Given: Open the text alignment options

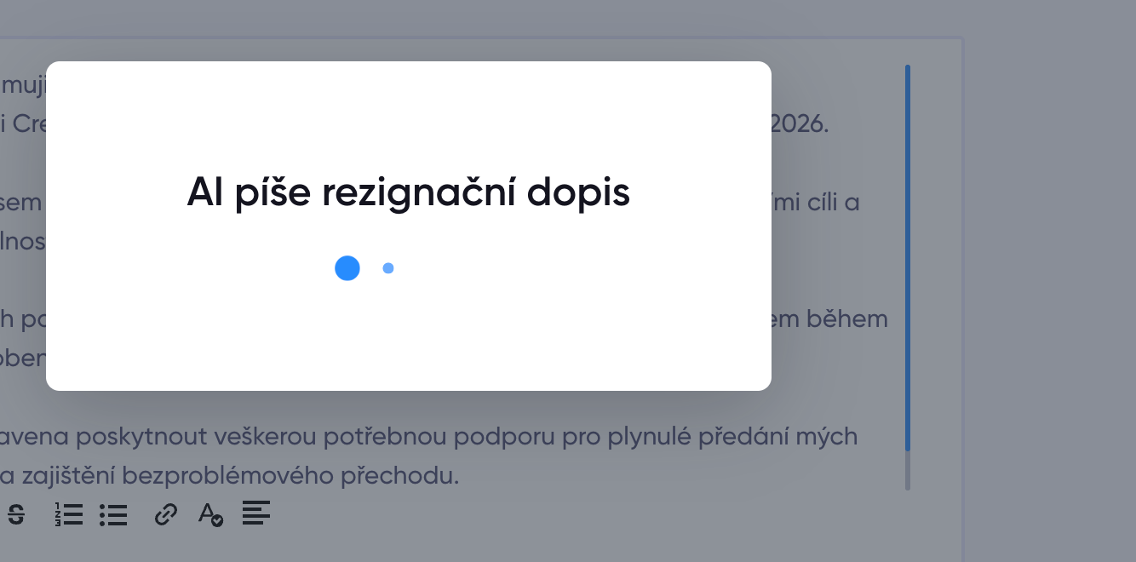Looking at the screenshot, I should coord(256,513).
